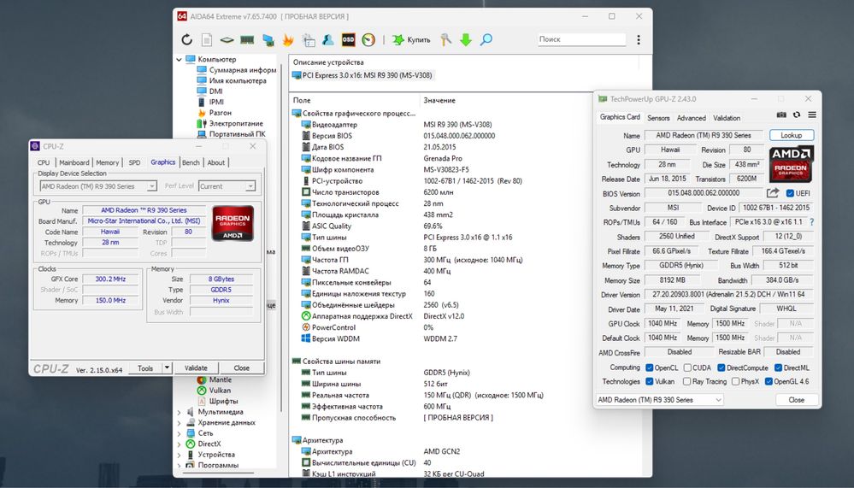Viewport: 854px width, 488px height.
Task: Toggle the PhysX checkbox in GPU-Z
Action: 735,381
